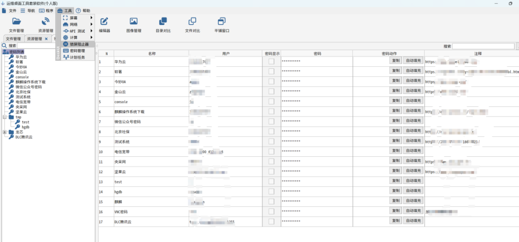This screenshot has width=519, height=242.
Task: Show password for 北京社保 row
Action: pos(272,132)
